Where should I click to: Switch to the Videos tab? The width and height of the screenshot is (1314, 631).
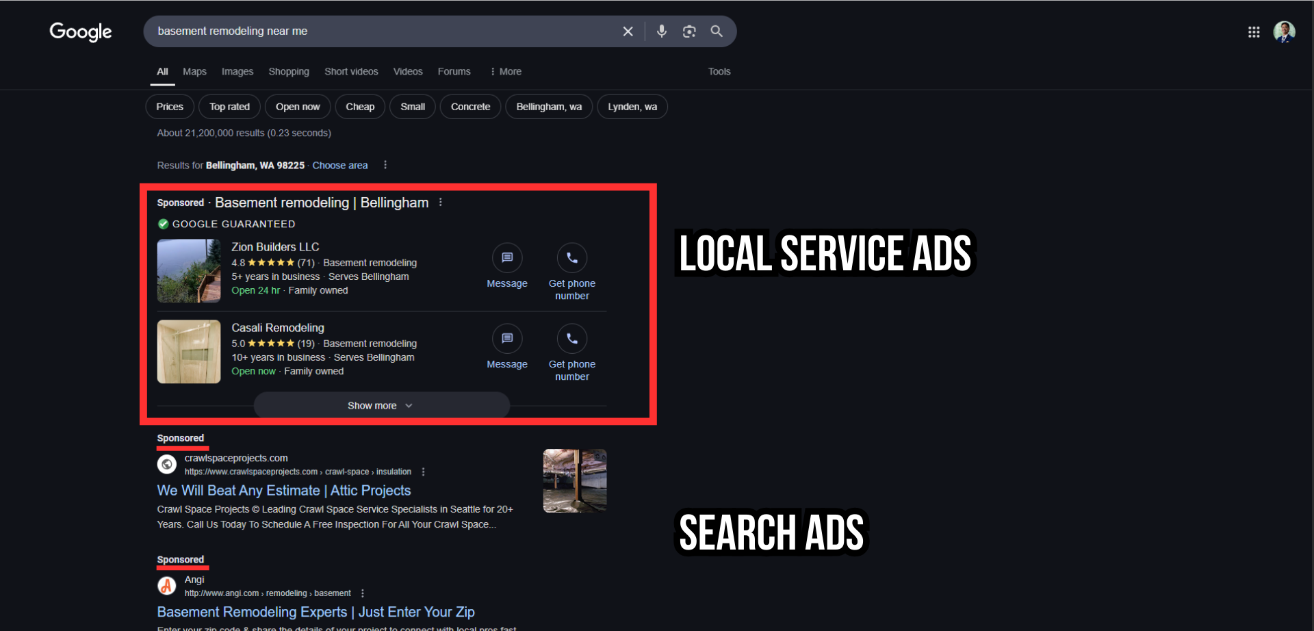point(408,71)
